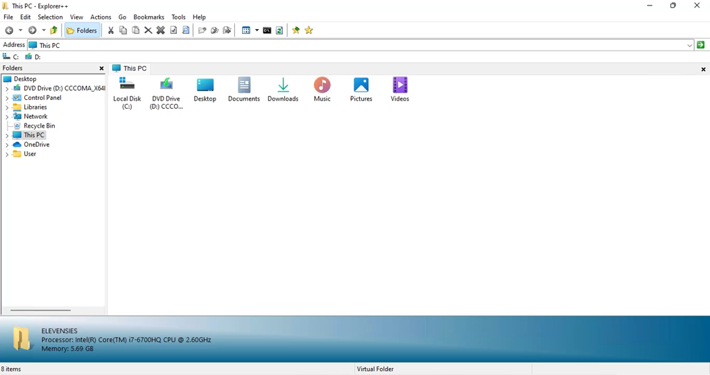Open the Forward history dropdown arrow

(x=44, y=30)
